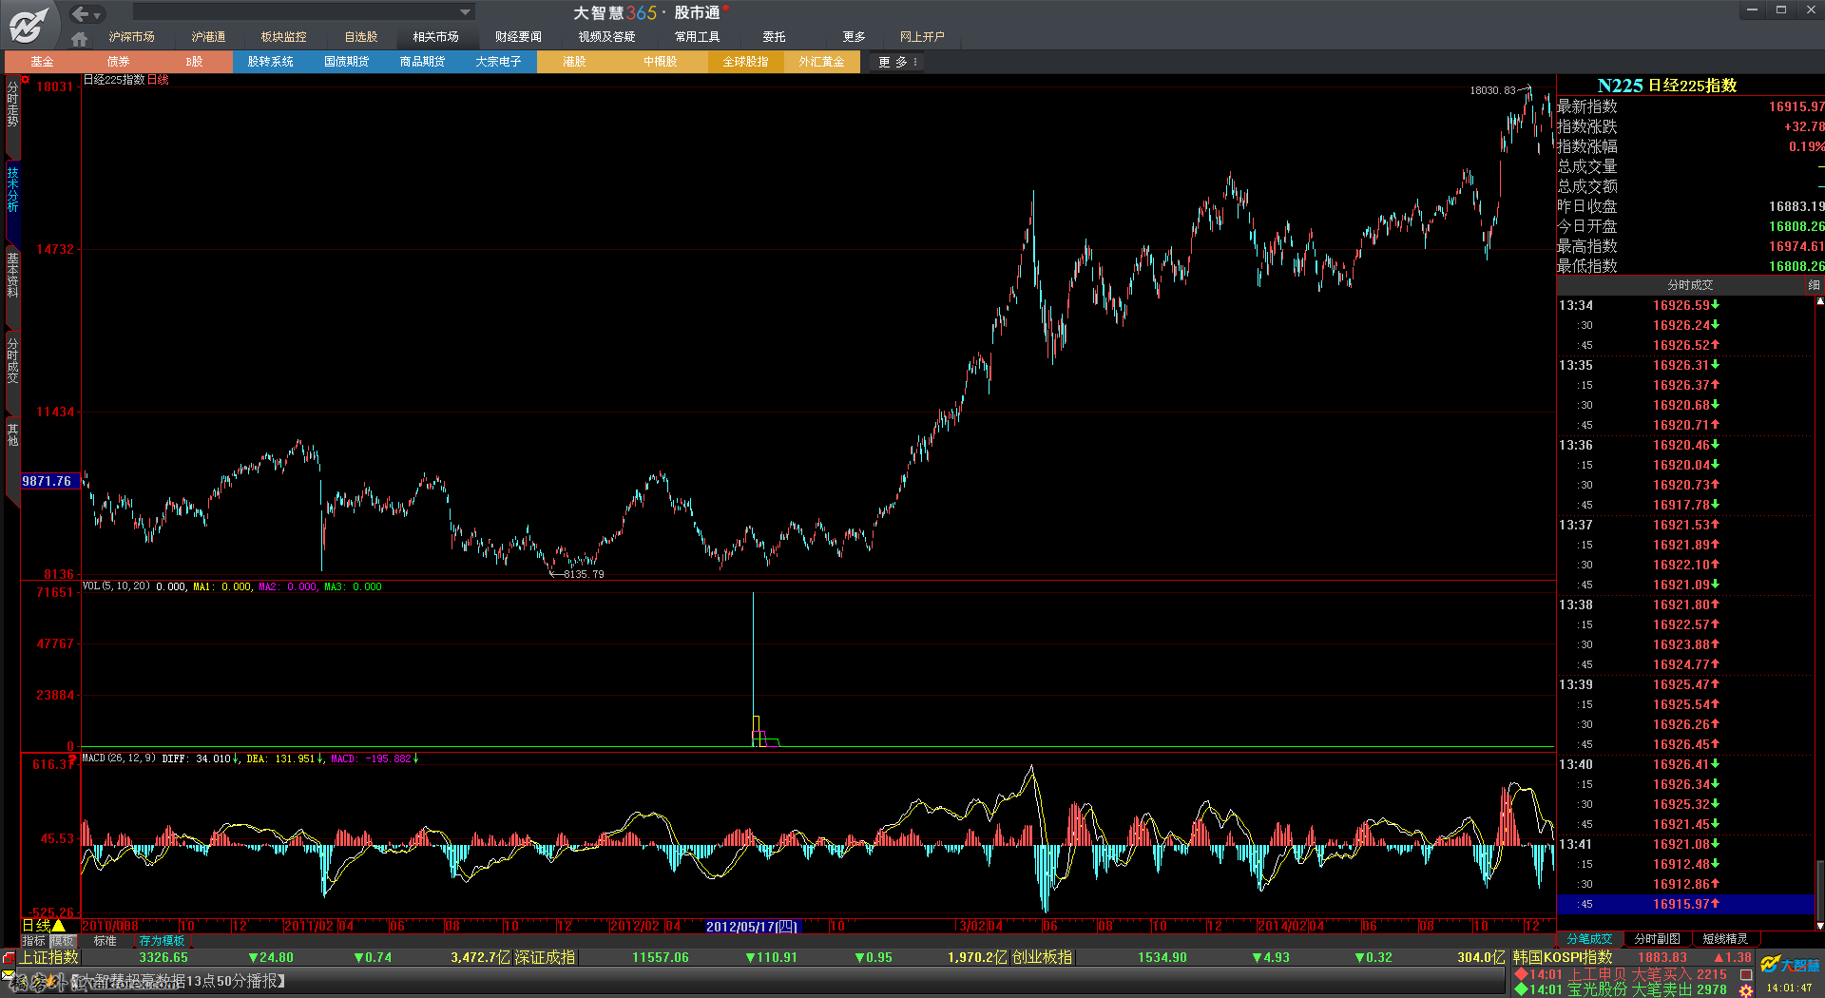Click the 存为模板 button

(x=162, y=941)
